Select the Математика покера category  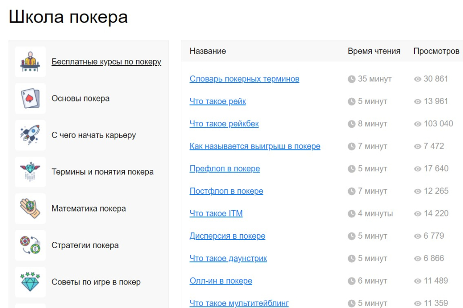89,208
